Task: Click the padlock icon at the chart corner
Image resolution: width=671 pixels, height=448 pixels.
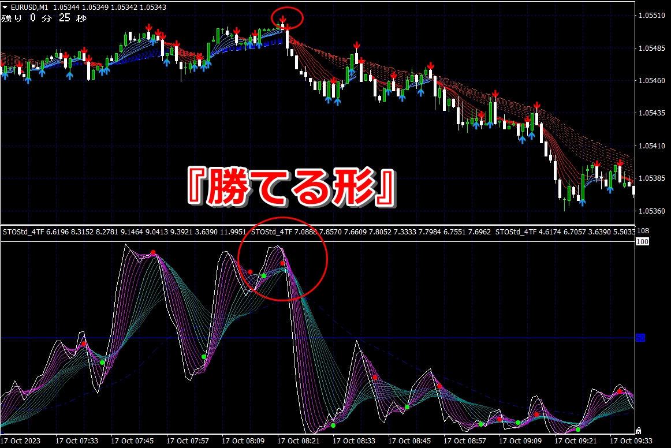Action: pos(639,431)
